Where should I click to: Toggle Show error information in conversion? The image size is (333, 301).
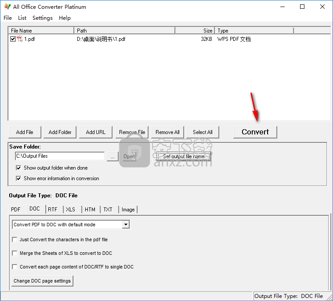18,178
